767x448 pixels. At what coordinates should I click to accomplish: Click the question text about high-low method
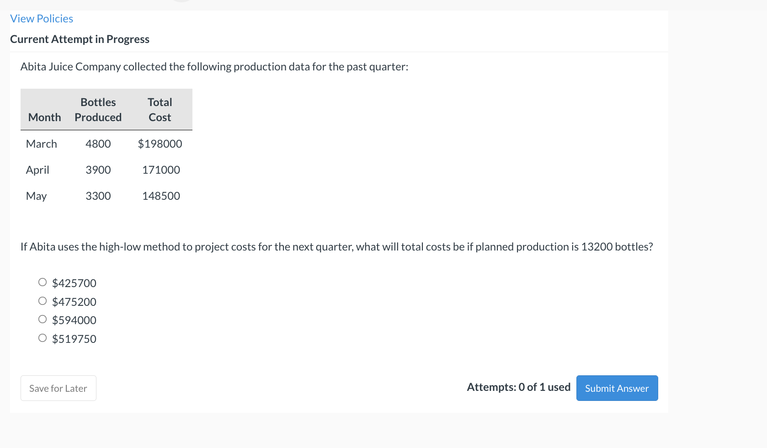coord(337,246)
